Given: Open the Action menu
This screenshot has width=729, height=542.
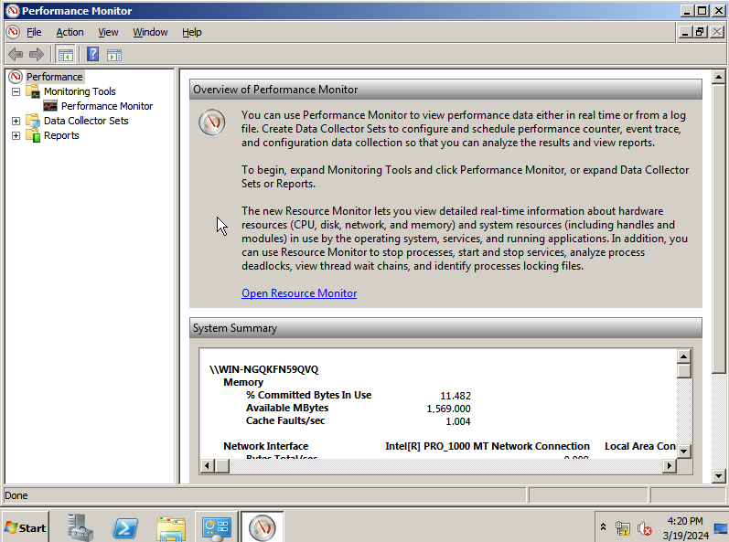Looking at the screenshot, I should [70, 32].
